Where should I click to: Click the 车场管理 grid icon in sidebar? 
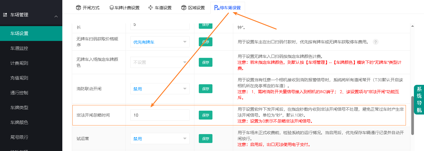[5, 15]
